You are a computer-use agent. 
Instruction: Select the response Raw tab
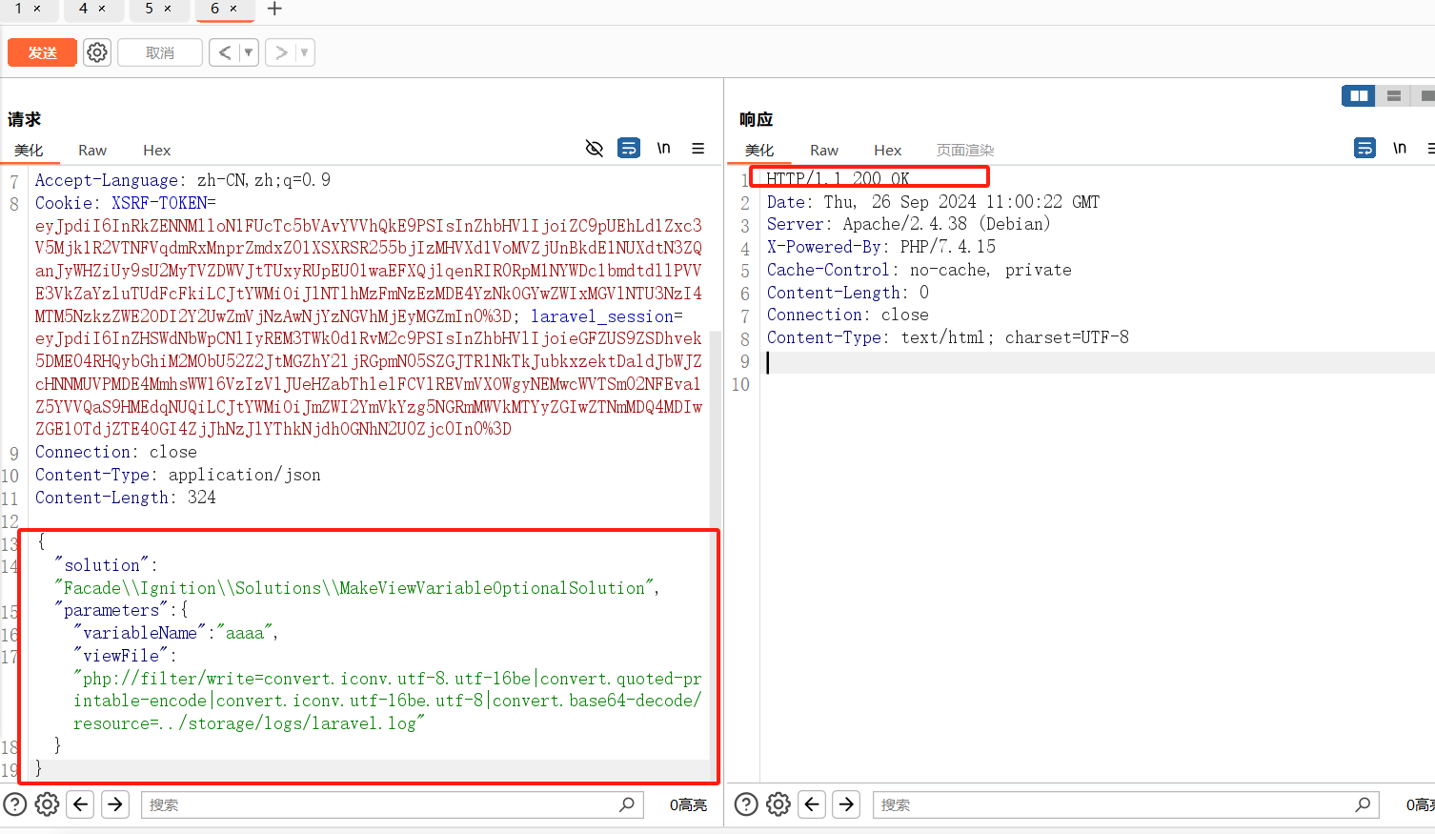(824, 150)
